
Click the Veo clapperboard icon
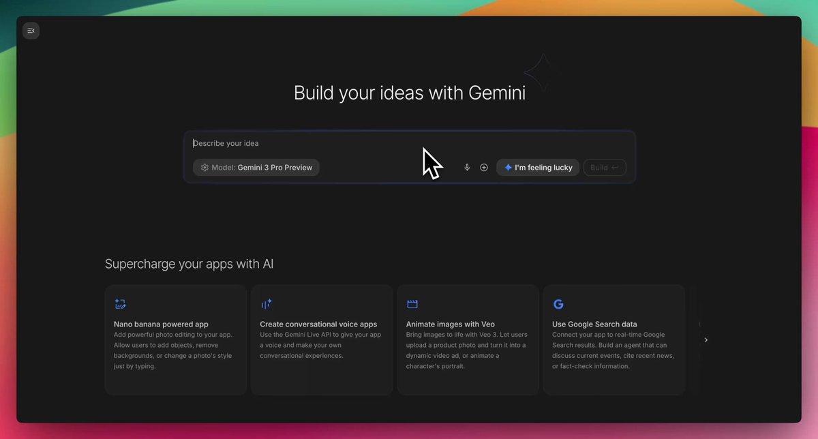(412, 304)
